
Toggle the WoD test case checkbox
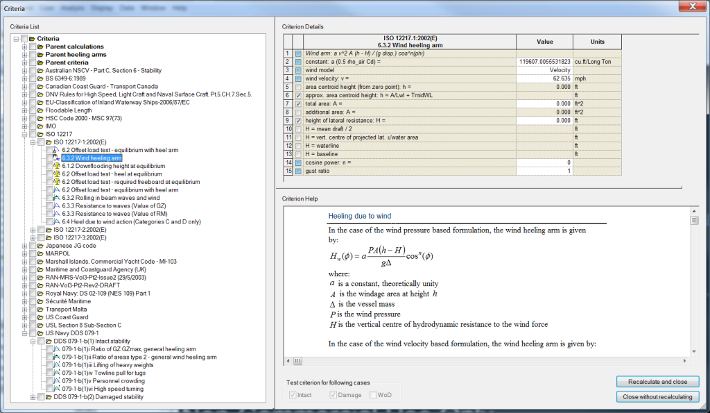373,395
